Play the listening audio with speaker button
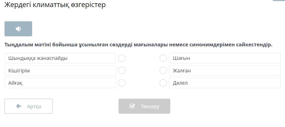The image size is (285, 127). [x=18, y=29]
